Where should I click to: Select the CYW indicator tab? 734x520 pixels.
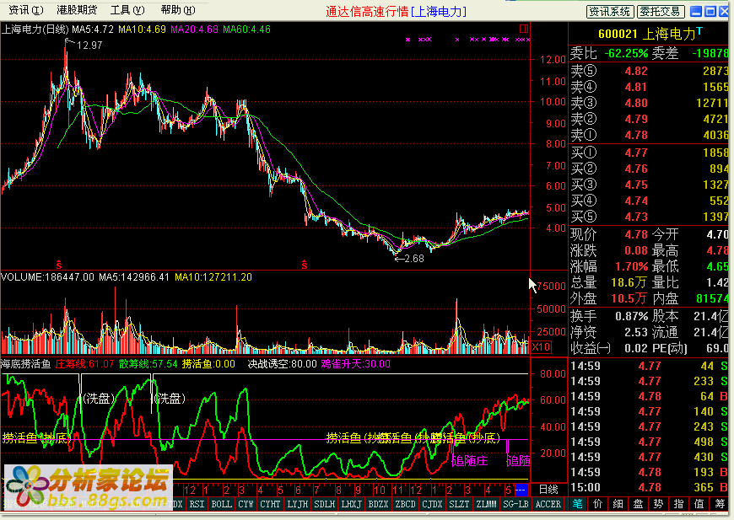pos(246,504)
